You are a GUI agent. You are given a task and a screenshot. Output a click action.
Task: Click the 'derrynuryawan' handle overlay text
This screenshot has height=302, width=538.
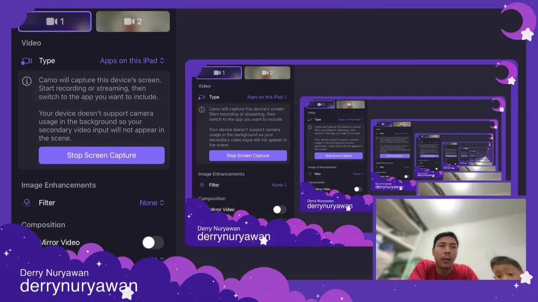click(79, 286)
